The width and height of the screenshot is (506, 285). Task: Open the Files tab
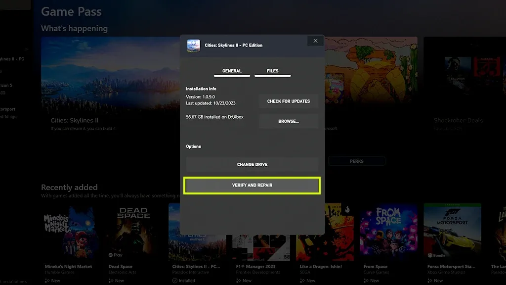click(x=272, y=72)
